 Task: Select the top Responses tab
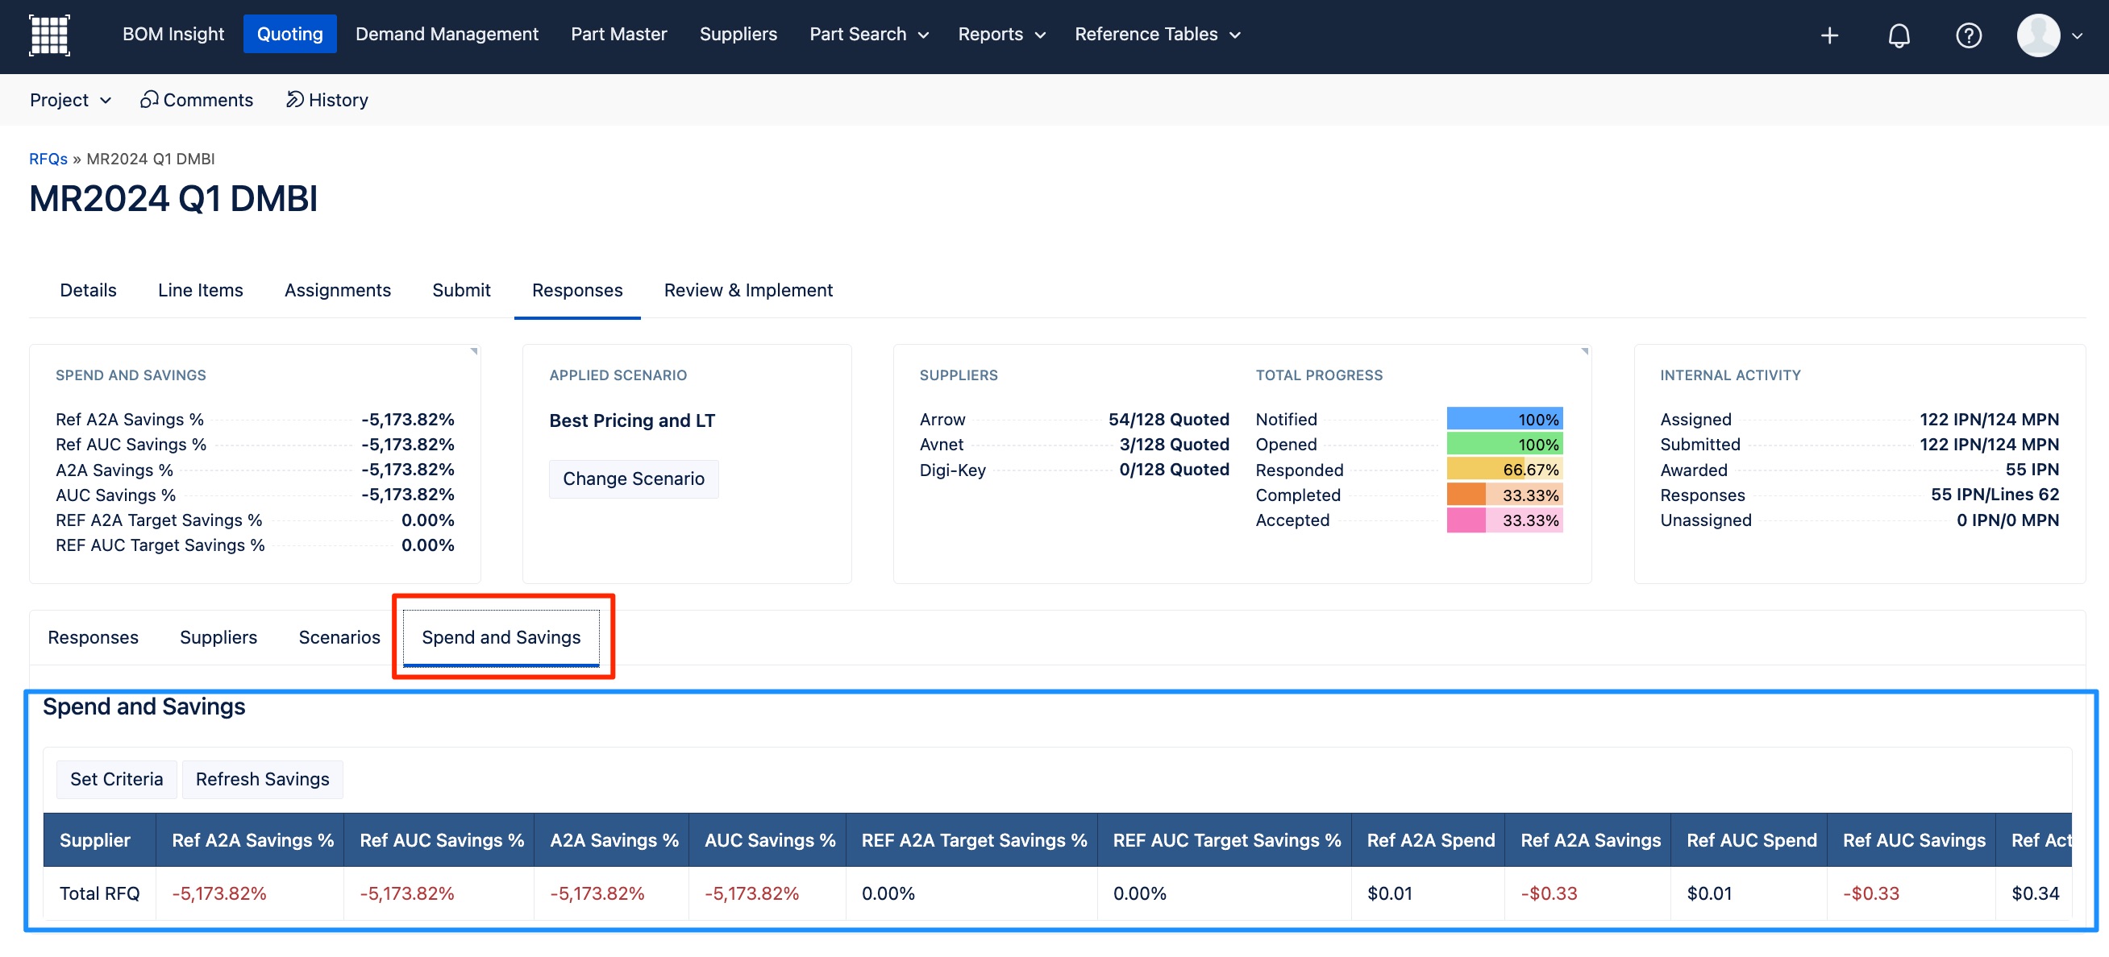(x=577, y=290)
